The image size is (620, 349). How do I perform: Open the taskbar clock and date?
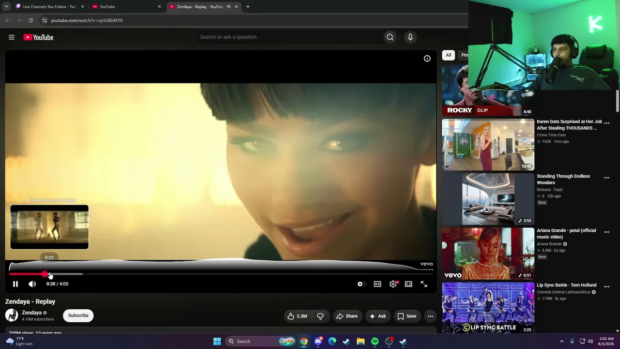[606, 341]
